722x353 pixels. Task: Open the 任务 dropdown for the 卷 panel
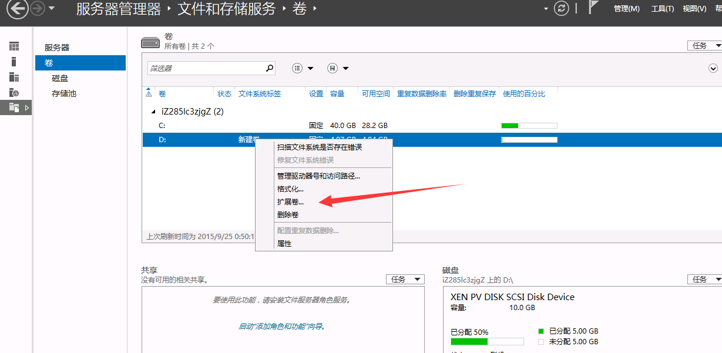click(704, 46)
